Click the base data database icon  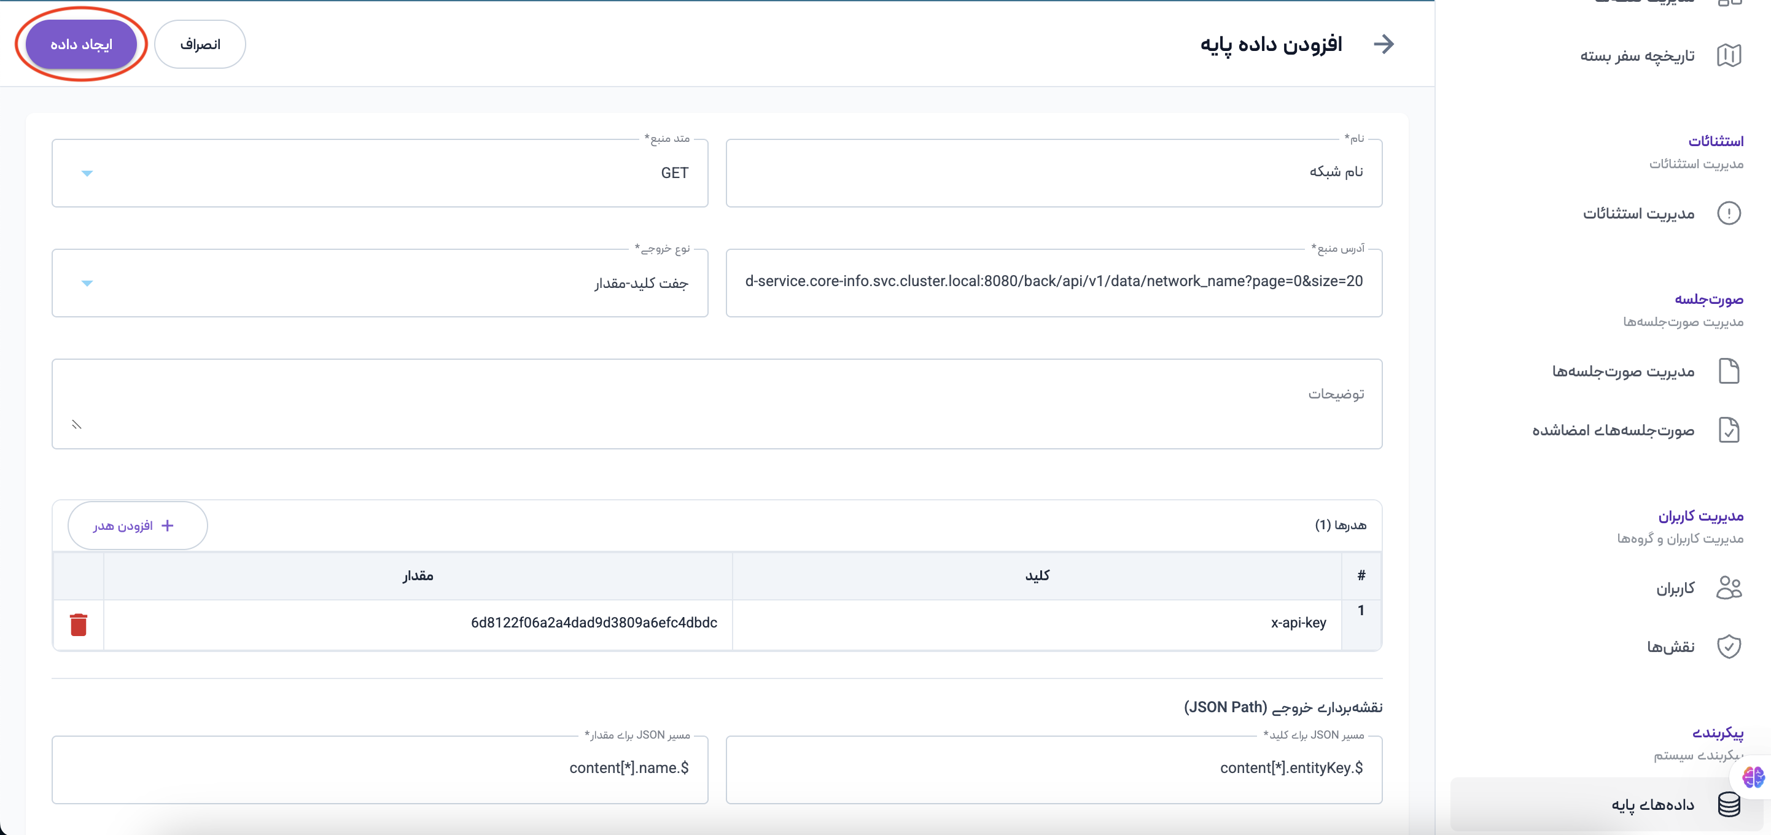tap(1729, 804)
